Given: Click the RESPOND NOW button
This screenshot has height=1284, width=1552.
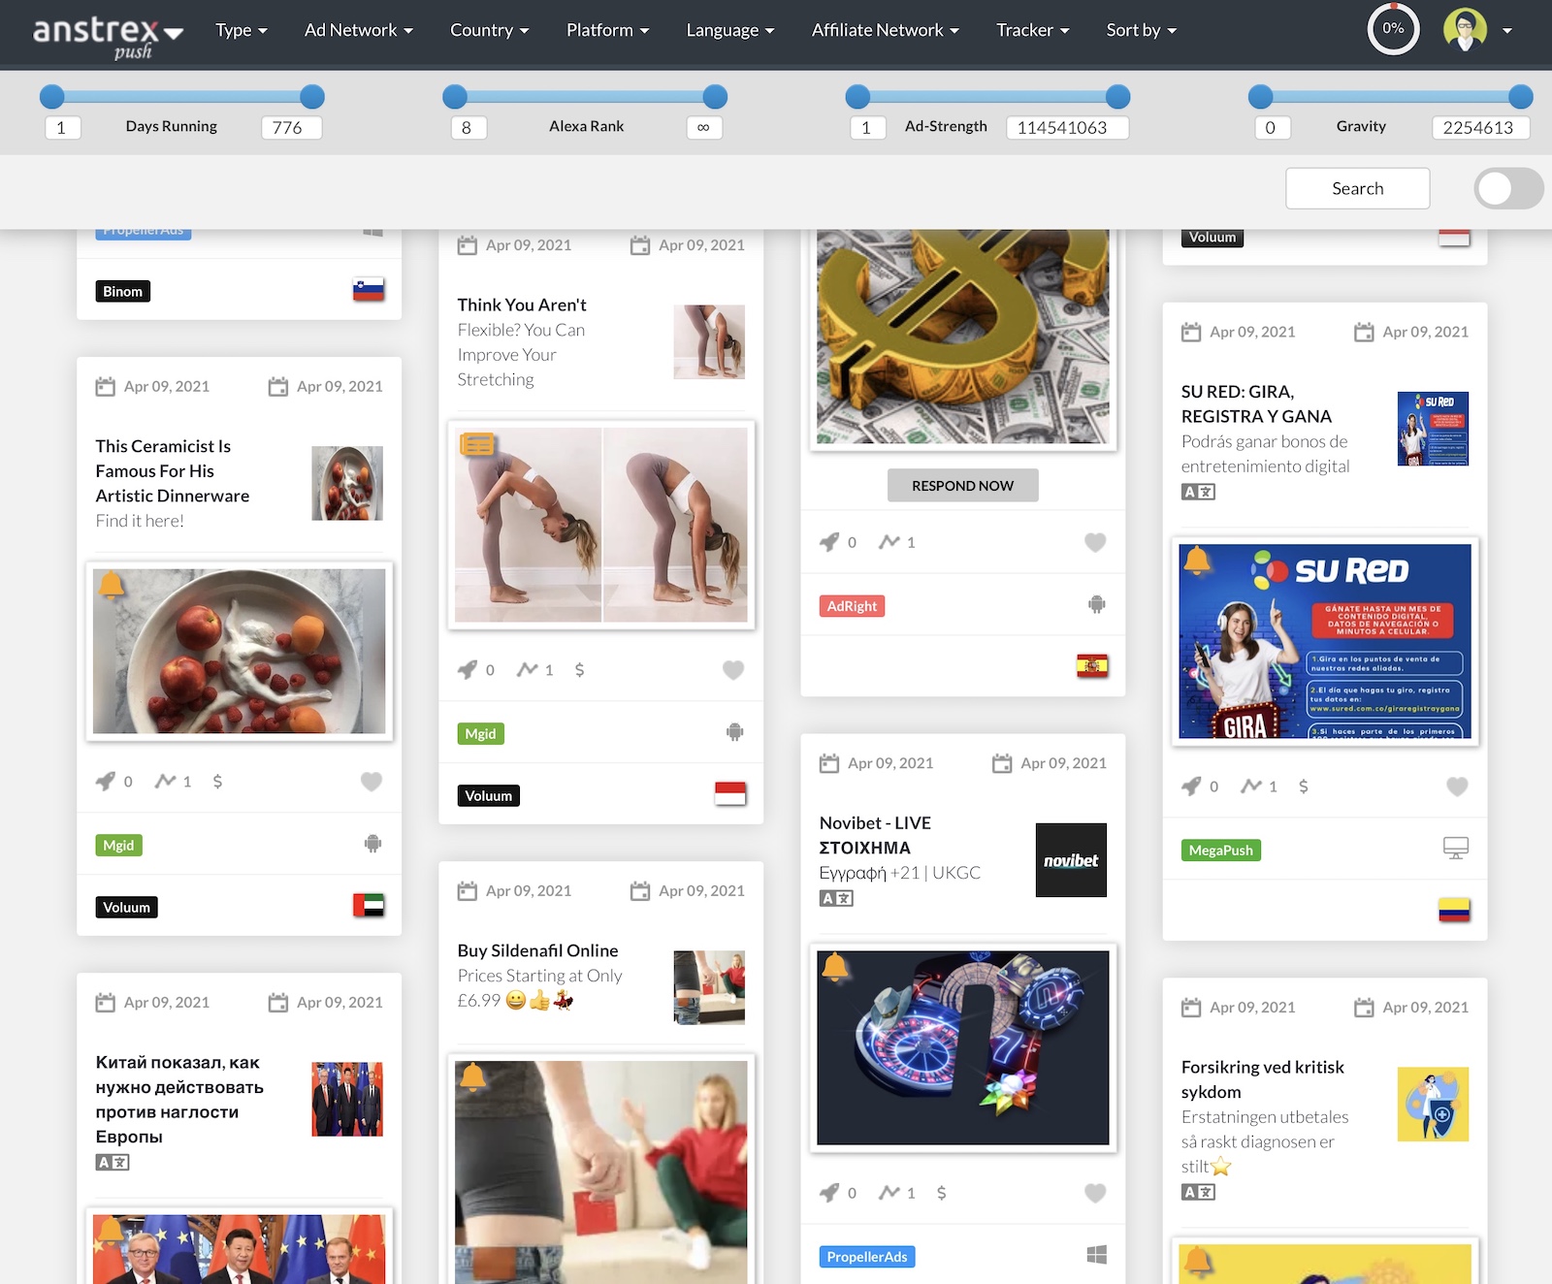Looking at the screenshot, I should 962,486.
